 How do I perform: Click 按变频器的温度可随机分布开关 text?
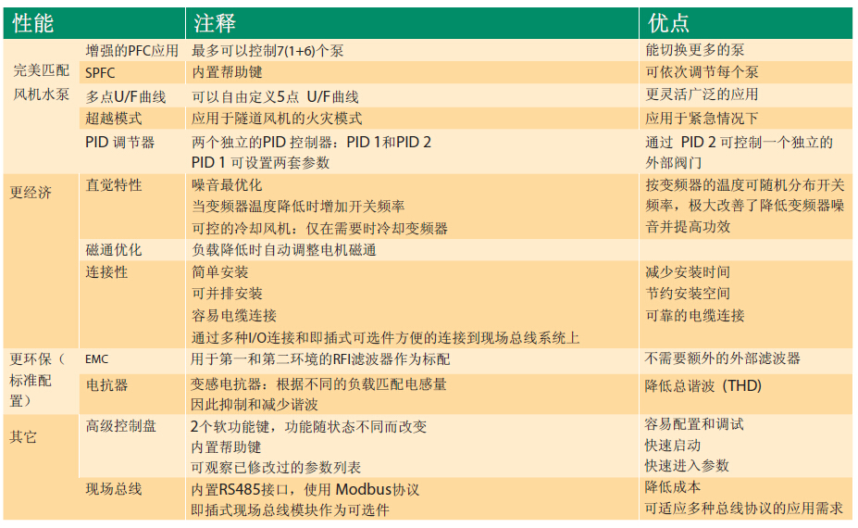click(x=745, y=185)
